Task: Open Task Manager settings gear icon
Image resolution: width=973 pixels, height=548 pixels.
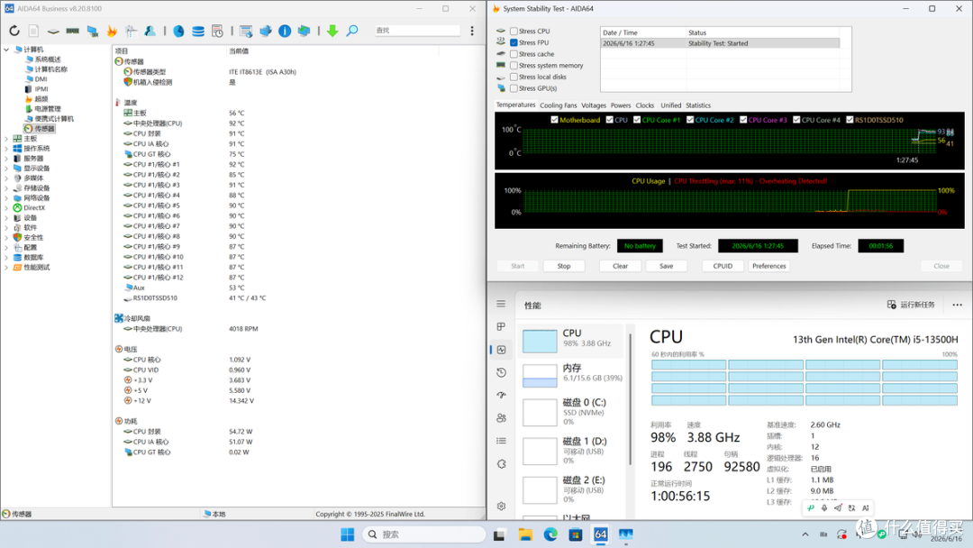Action: pyautogui.click(x=502, y=506)
